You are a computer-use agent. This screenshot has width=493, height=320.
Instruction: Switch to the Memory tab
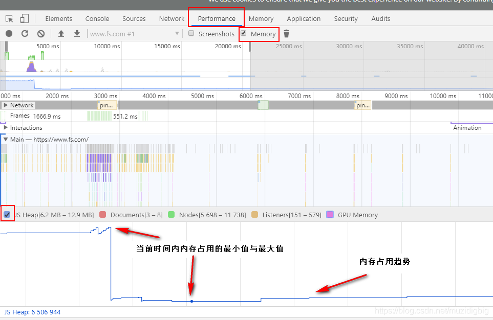point(261,19)
